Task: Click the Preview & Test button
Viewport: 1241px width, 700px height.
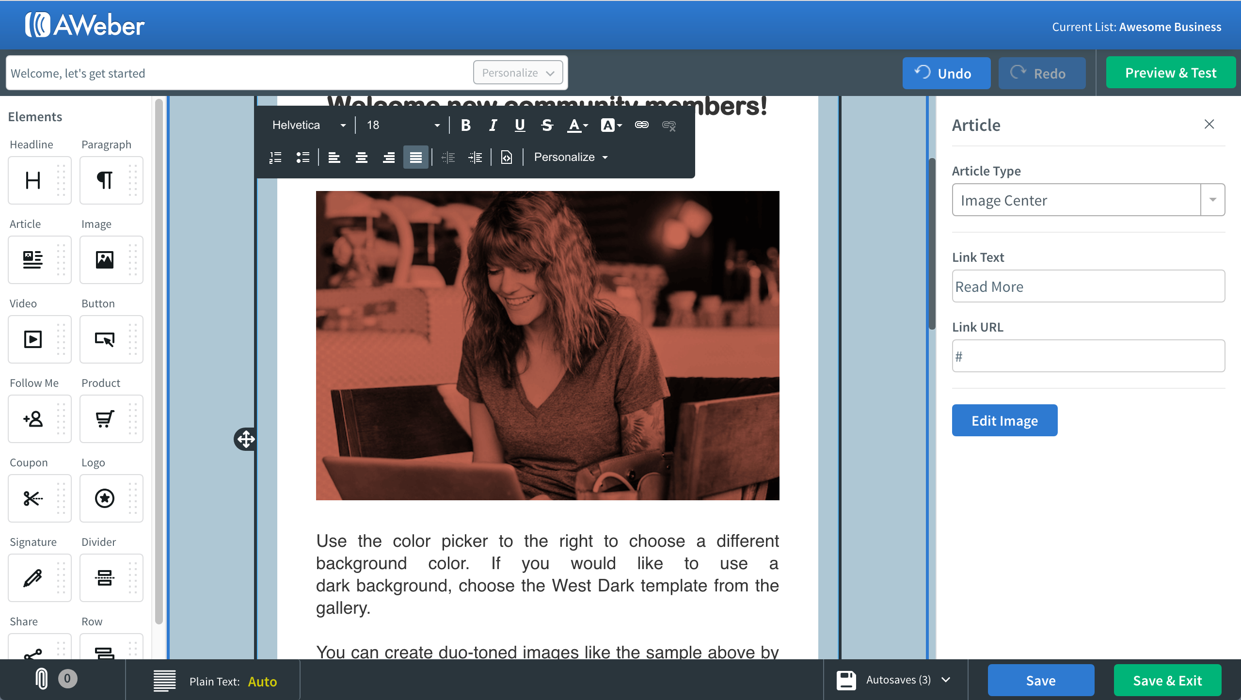Action: click(x=1170, y=73)
